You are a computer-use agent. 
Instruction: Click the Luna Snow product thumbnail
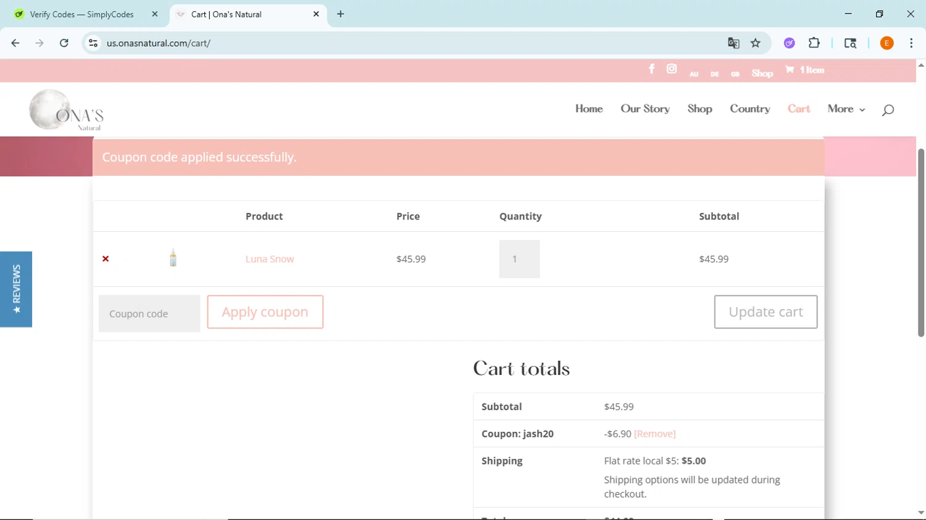coord(173,258)
